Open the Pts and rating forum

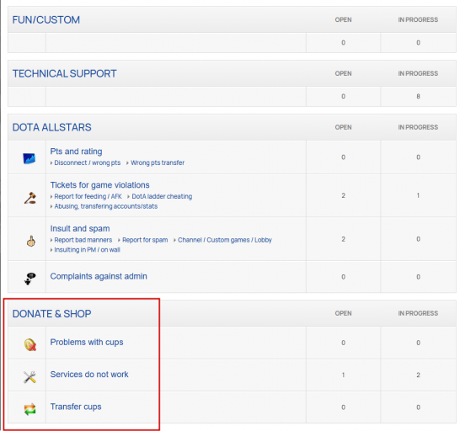(77, 152)
